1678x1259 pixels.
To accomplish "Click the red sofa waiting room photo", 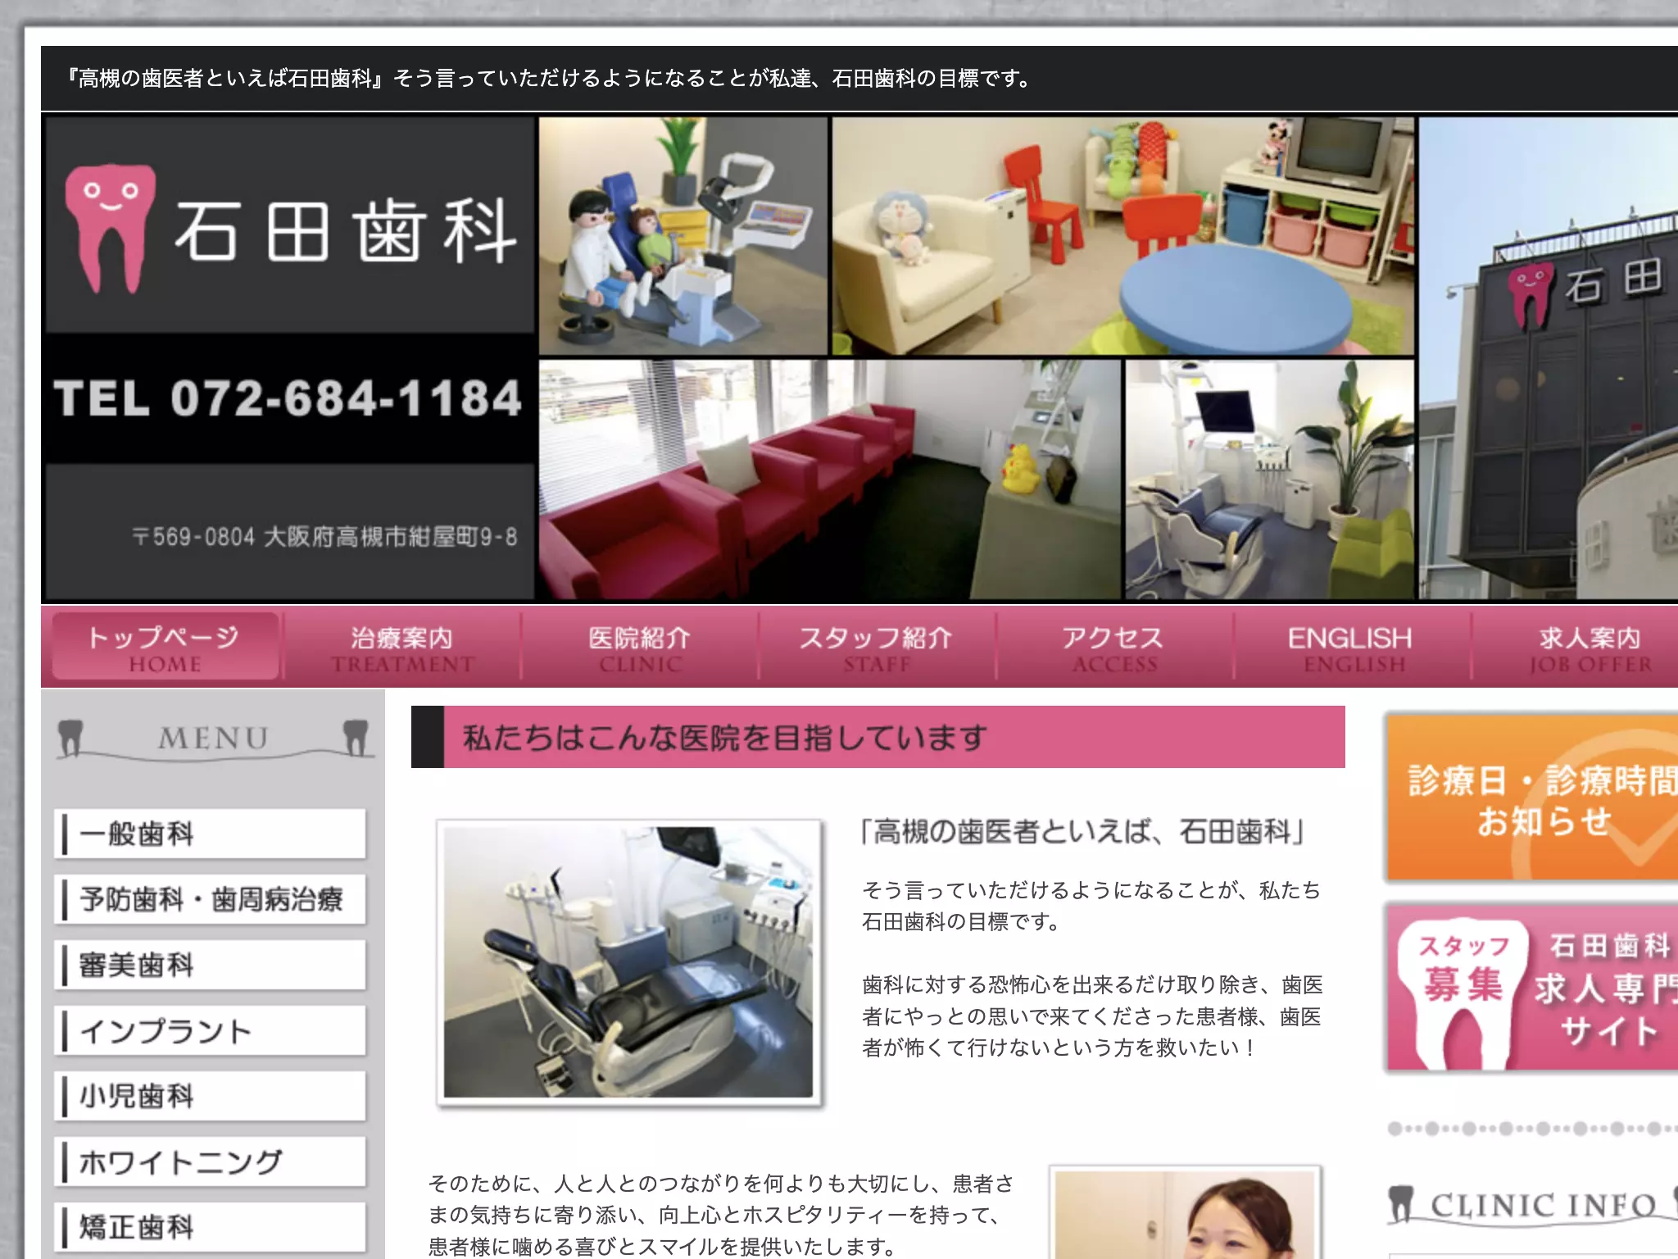I will [x=829, y=480].
